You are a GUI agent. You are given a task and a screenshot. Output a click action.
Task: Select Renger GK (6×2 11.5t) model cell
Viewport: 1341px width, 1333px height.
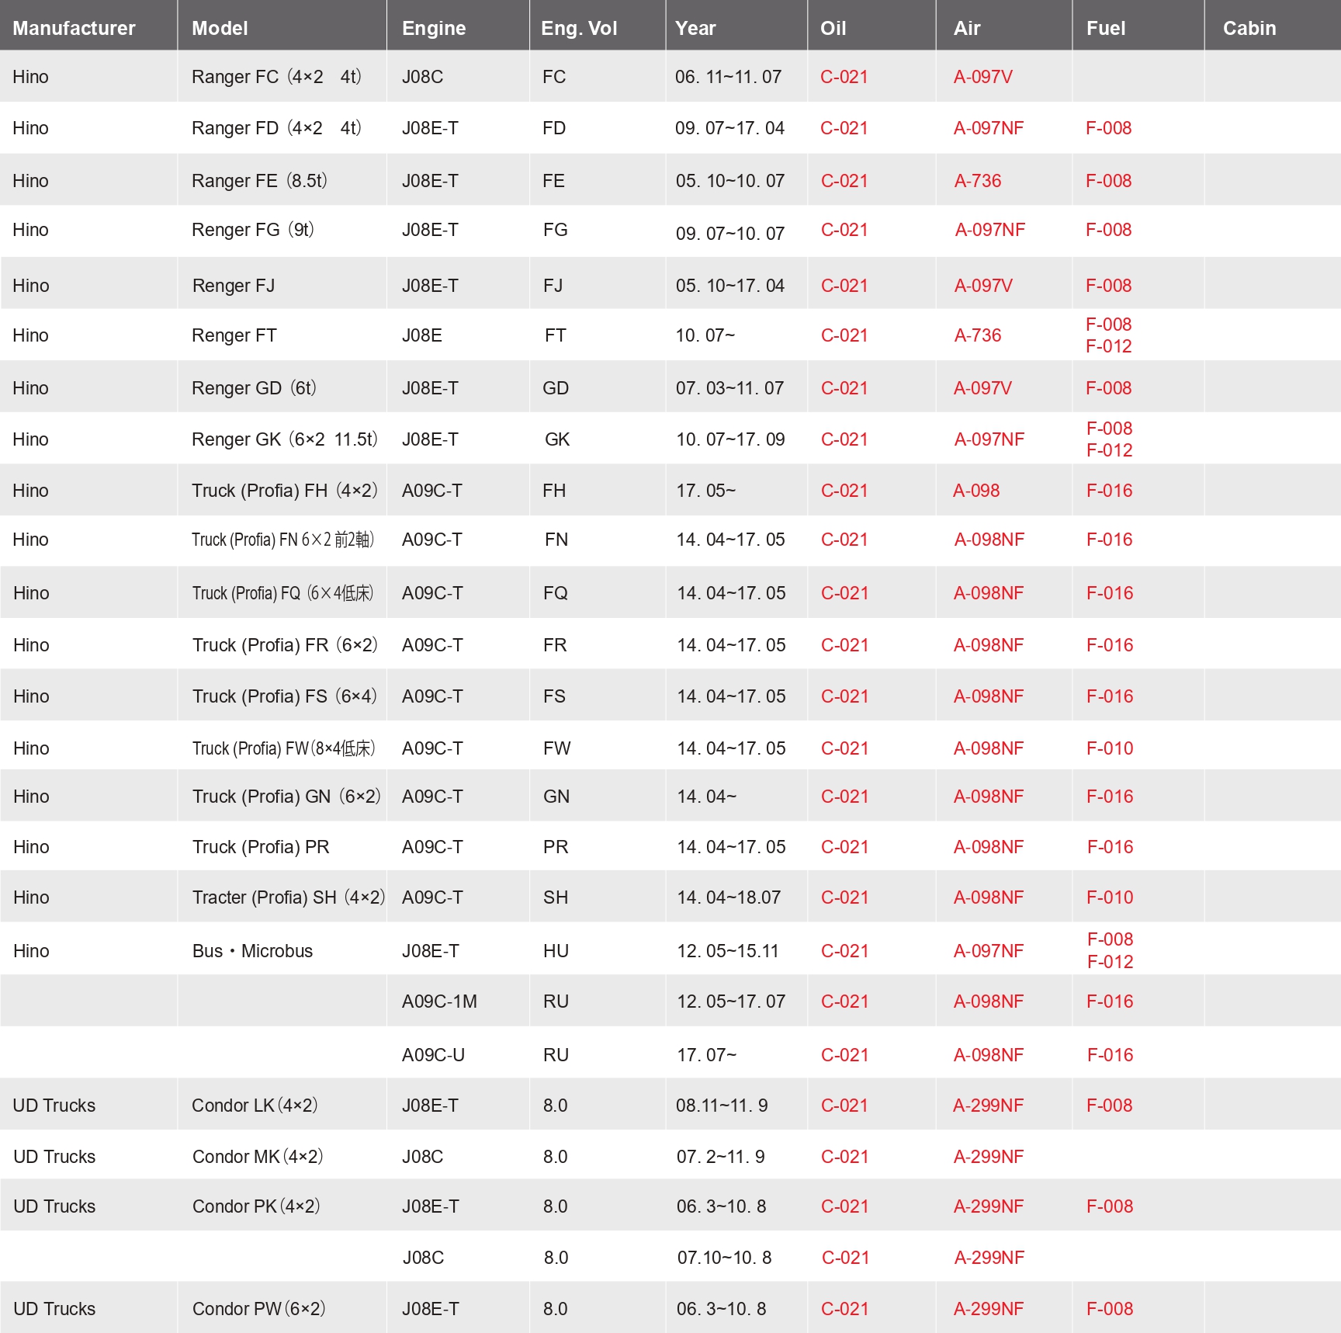285,439
